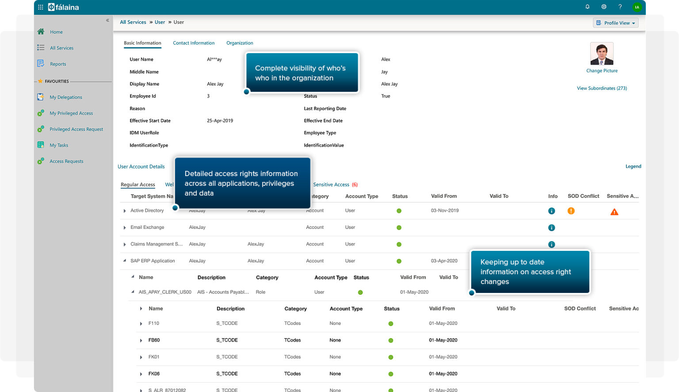Viewport: 679px width, 392px height.
Task: Click the Change Picture link
Action: pyautogui.click(x=602, y=71)
